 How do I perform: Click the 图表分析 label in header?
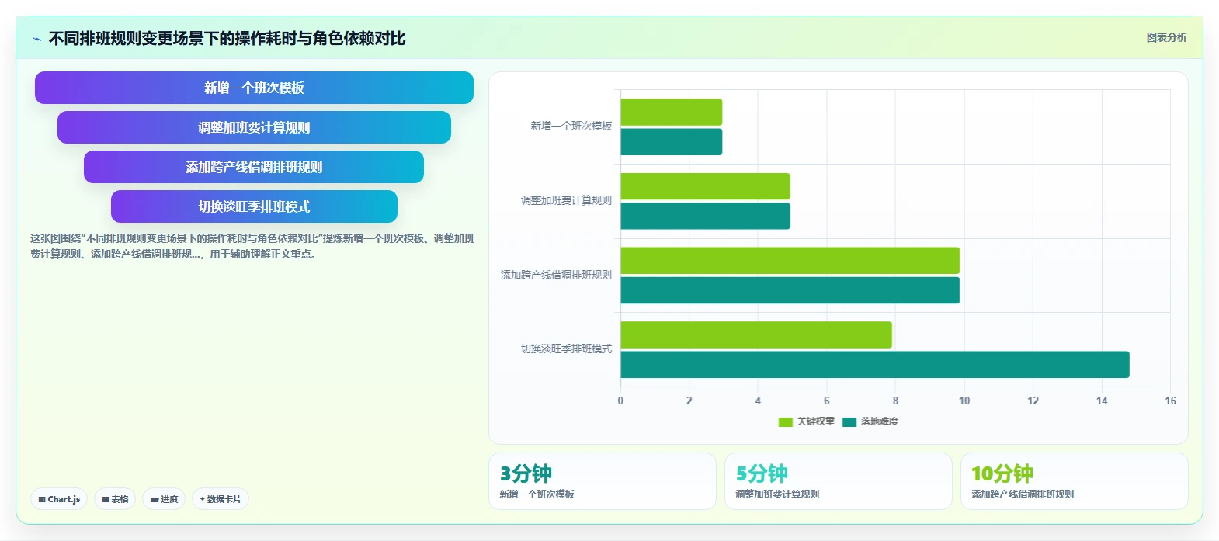point(1166,37)
